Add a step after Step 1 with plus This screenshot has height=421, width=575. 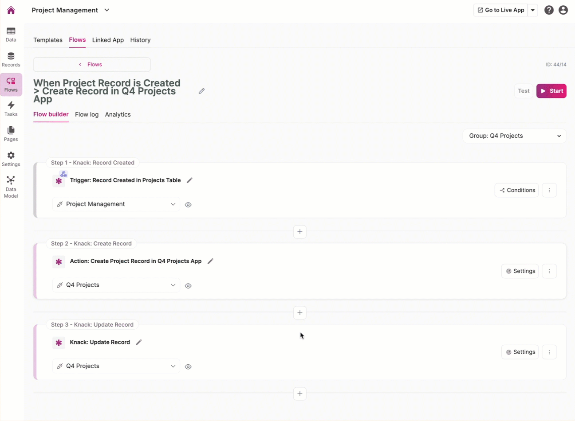coord(300,232)
